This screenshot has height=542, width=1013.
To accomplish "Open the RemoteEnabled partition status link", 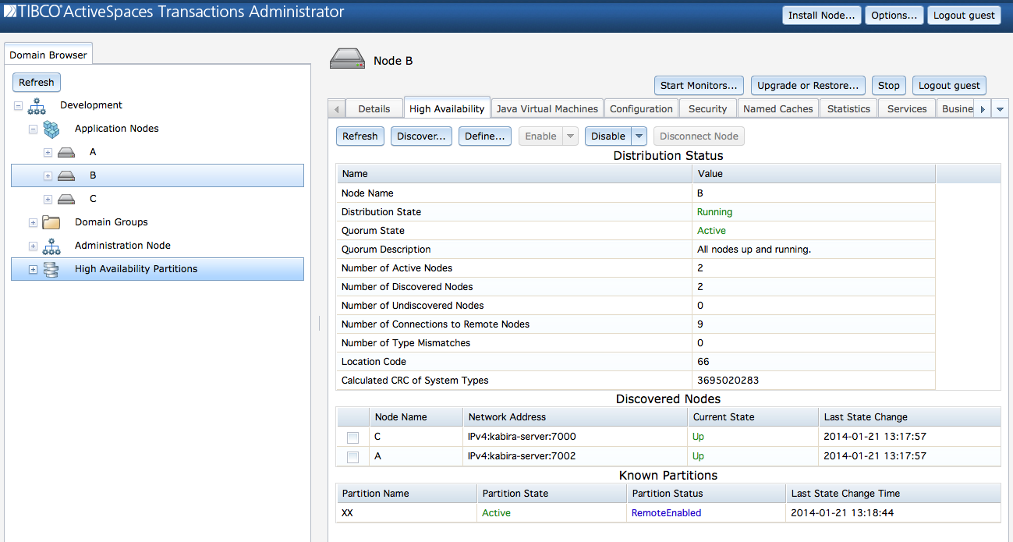I will (666, 512).
